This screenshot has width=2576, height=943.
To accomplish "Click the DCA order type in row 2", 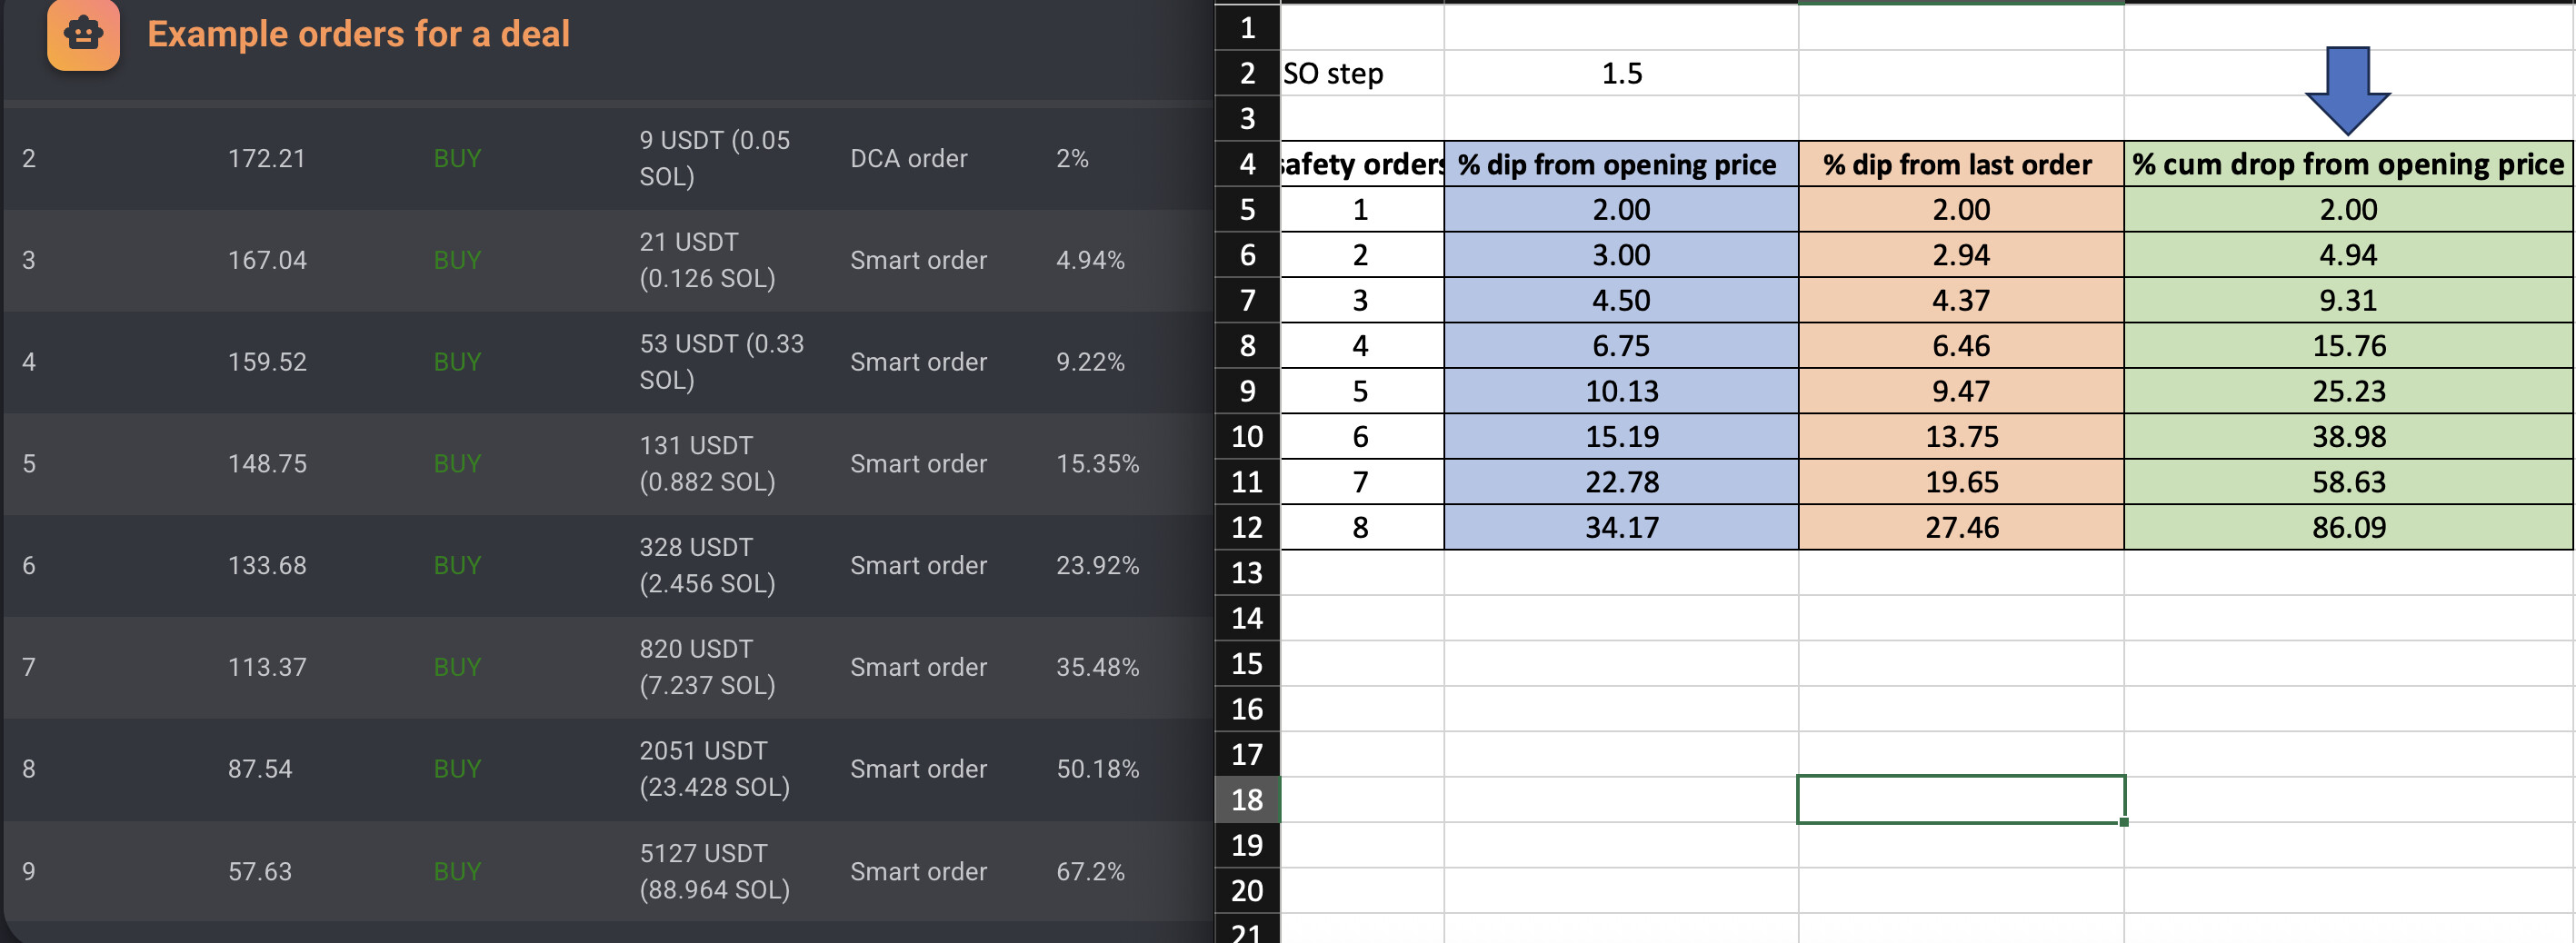I will tap(908, 158).
